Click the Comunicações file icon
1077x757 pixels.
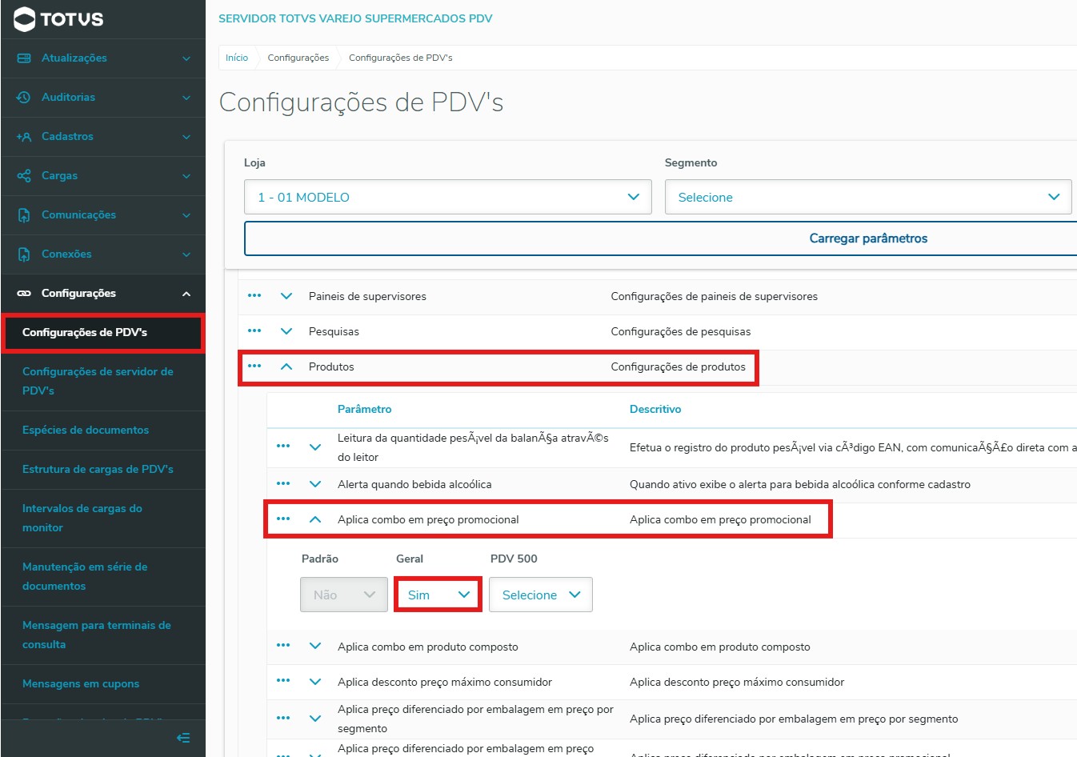(24, 215)
